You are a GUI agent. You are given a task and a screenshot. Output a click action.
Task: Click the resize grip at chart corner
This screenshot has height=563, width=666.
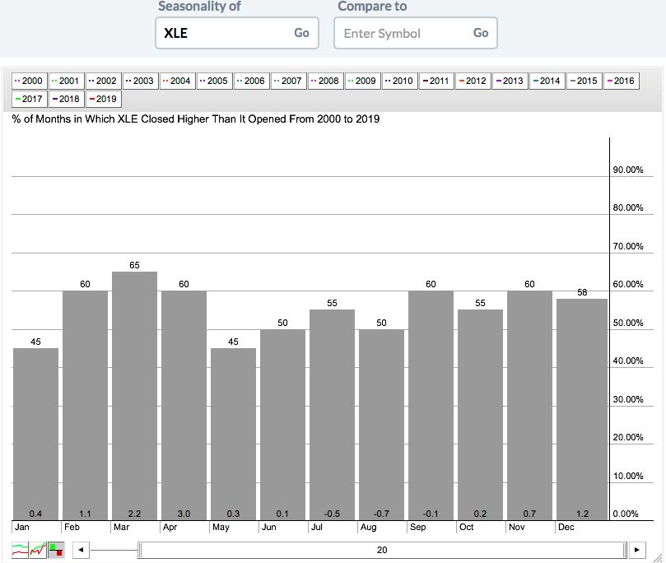tap(658, 557)
